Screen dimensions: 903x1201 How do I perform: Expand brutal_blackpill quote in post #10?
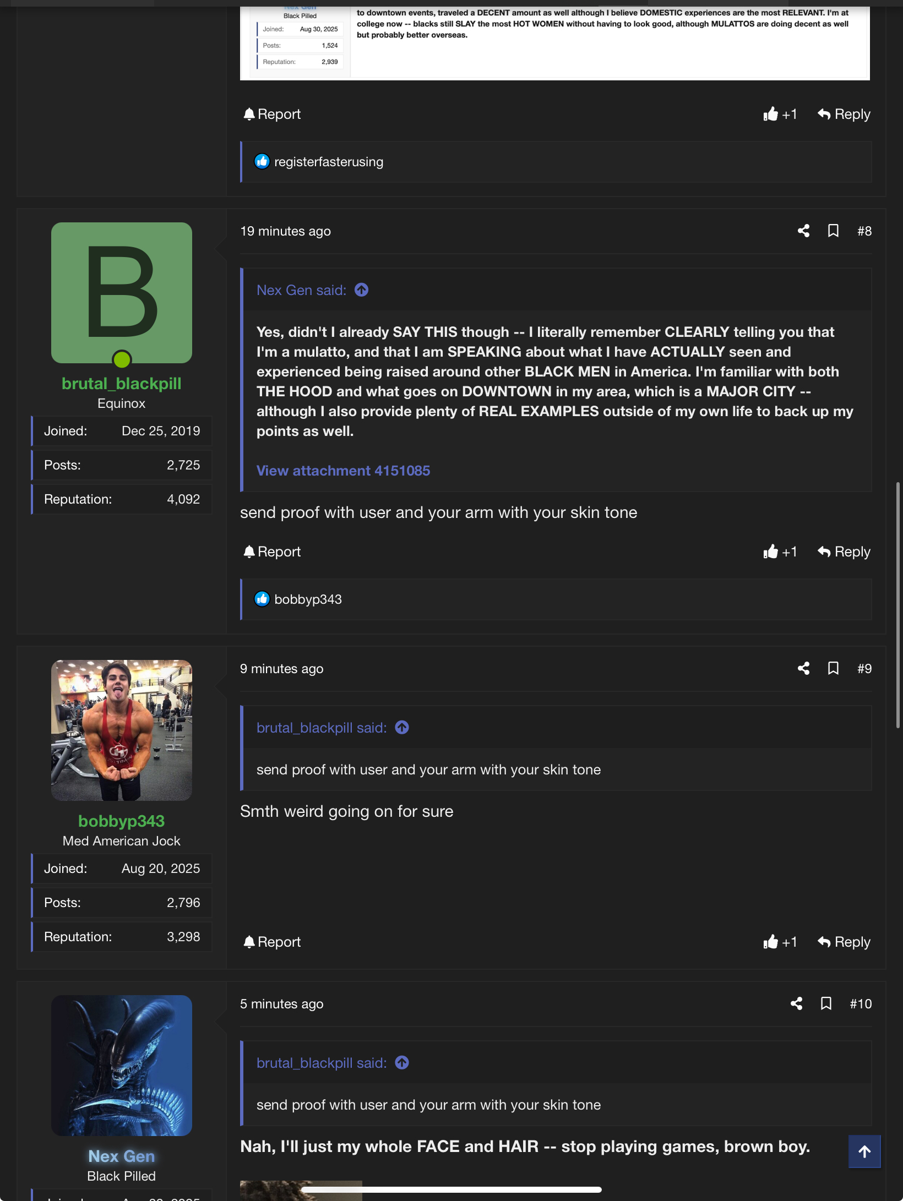coord(402,1063)
